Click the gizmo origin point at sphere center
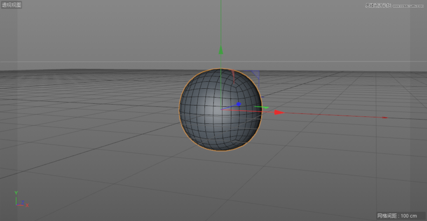Viewport: 427px width, 221px height. (x=221, y=109)
